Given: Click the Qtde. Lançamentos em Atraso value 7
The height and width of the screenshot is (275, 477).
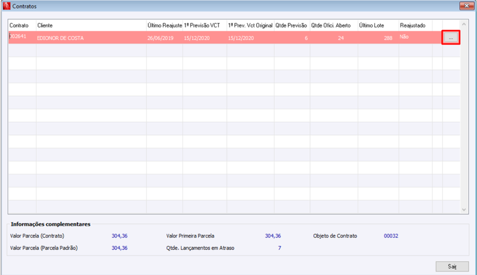Looking at the screenshot, I should [279, 248].
